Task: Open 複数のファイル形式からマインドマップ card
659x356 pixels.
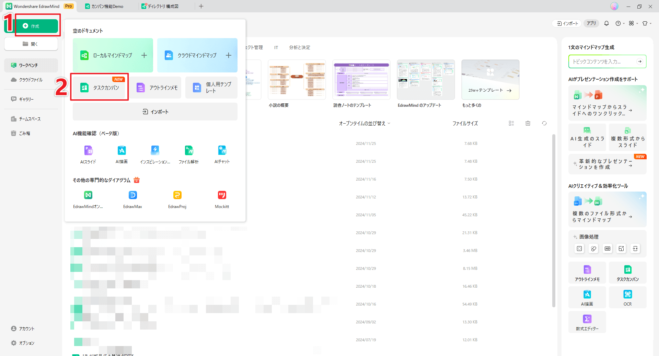Action: [607, 209]
